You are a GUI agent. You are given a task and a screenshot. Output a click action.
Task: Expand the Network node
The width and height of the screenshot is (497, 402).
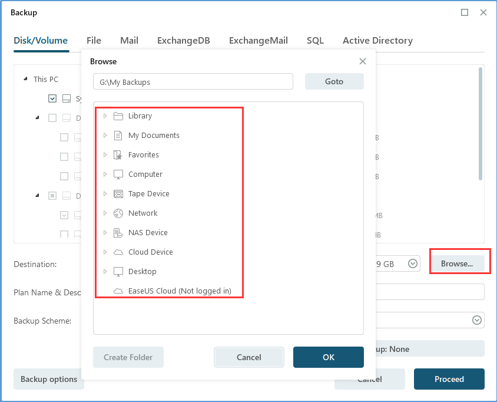click(x=105, y=213)
